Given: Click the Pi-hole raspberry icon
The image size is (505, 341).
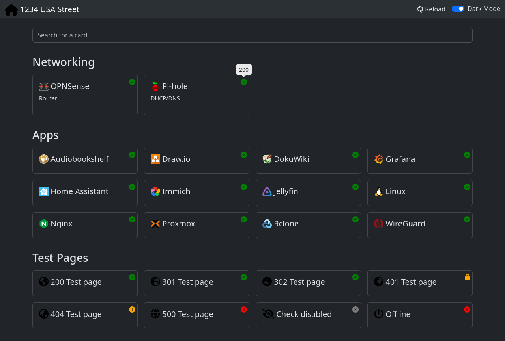Looking at the screenshot, I should (155, 86).
